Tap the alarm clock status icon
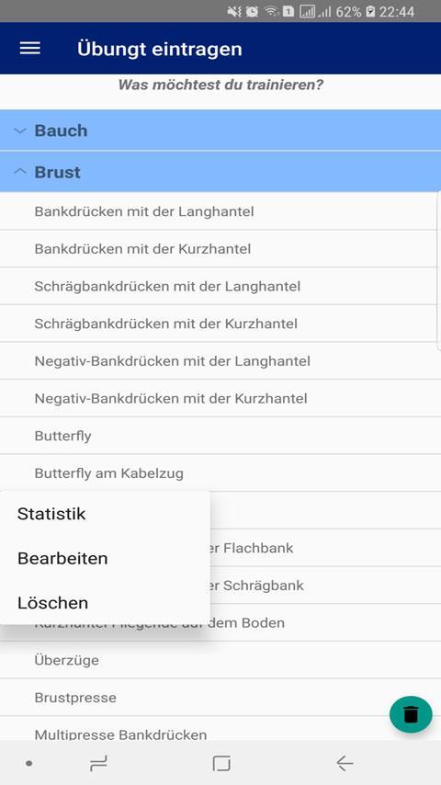This screenshot has height=785, width=441. click(252, 11)
